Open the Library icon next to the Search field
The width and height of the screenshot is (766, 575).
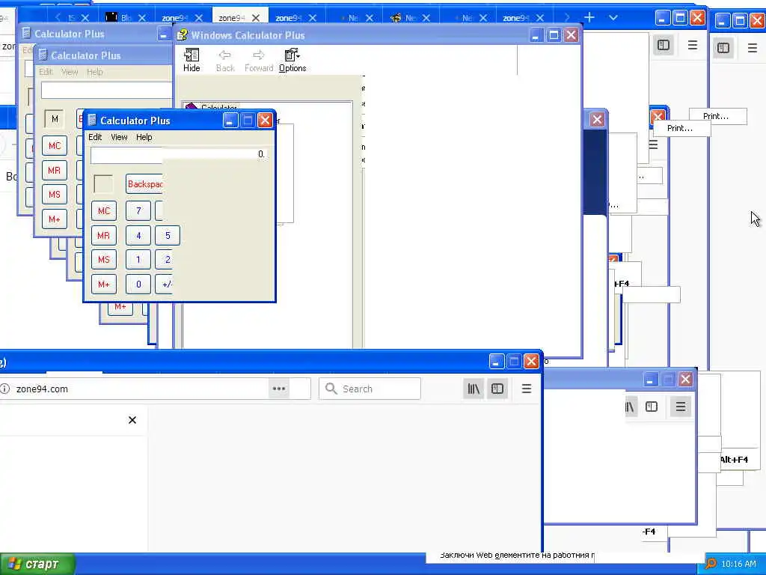tap(474, 389)
